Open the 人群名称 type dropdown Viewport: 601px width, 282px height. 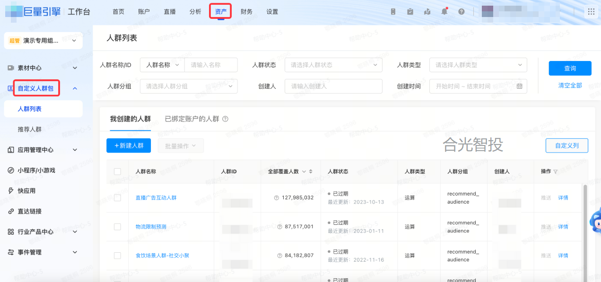point(162,65)
